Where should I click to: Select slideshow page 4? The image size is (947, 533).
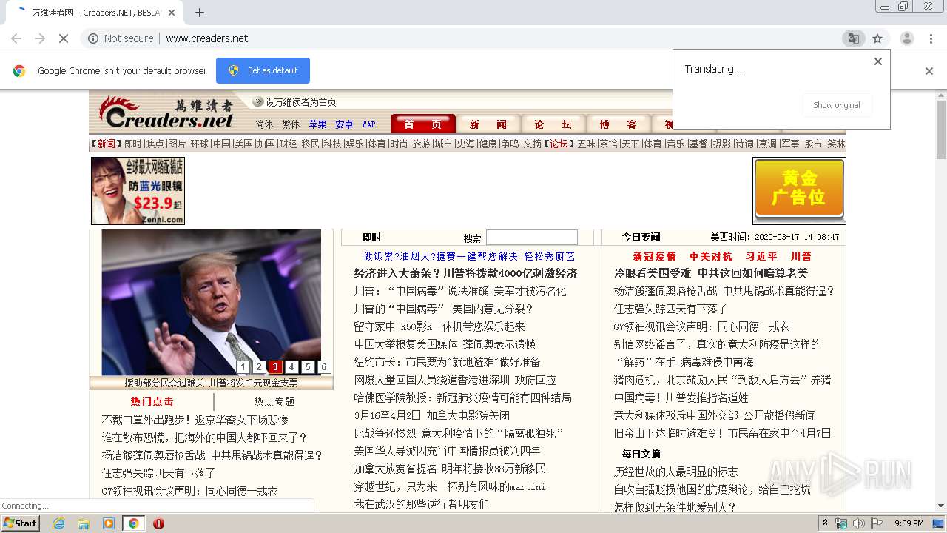pos(291,367)
